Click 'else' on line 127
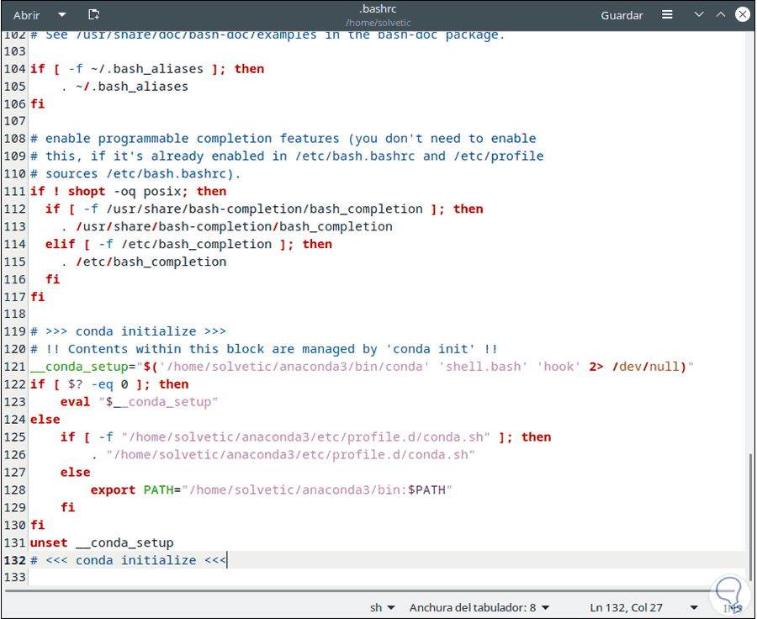 tap(76, 472)
